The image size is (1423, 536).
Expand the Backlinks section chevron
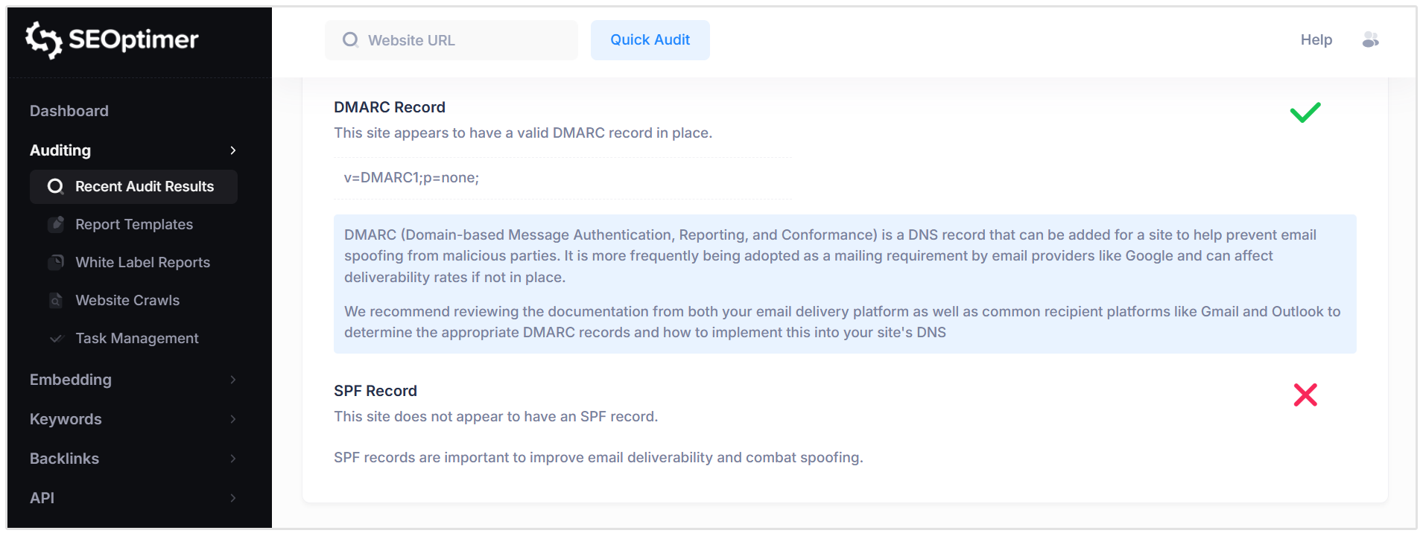233,459
